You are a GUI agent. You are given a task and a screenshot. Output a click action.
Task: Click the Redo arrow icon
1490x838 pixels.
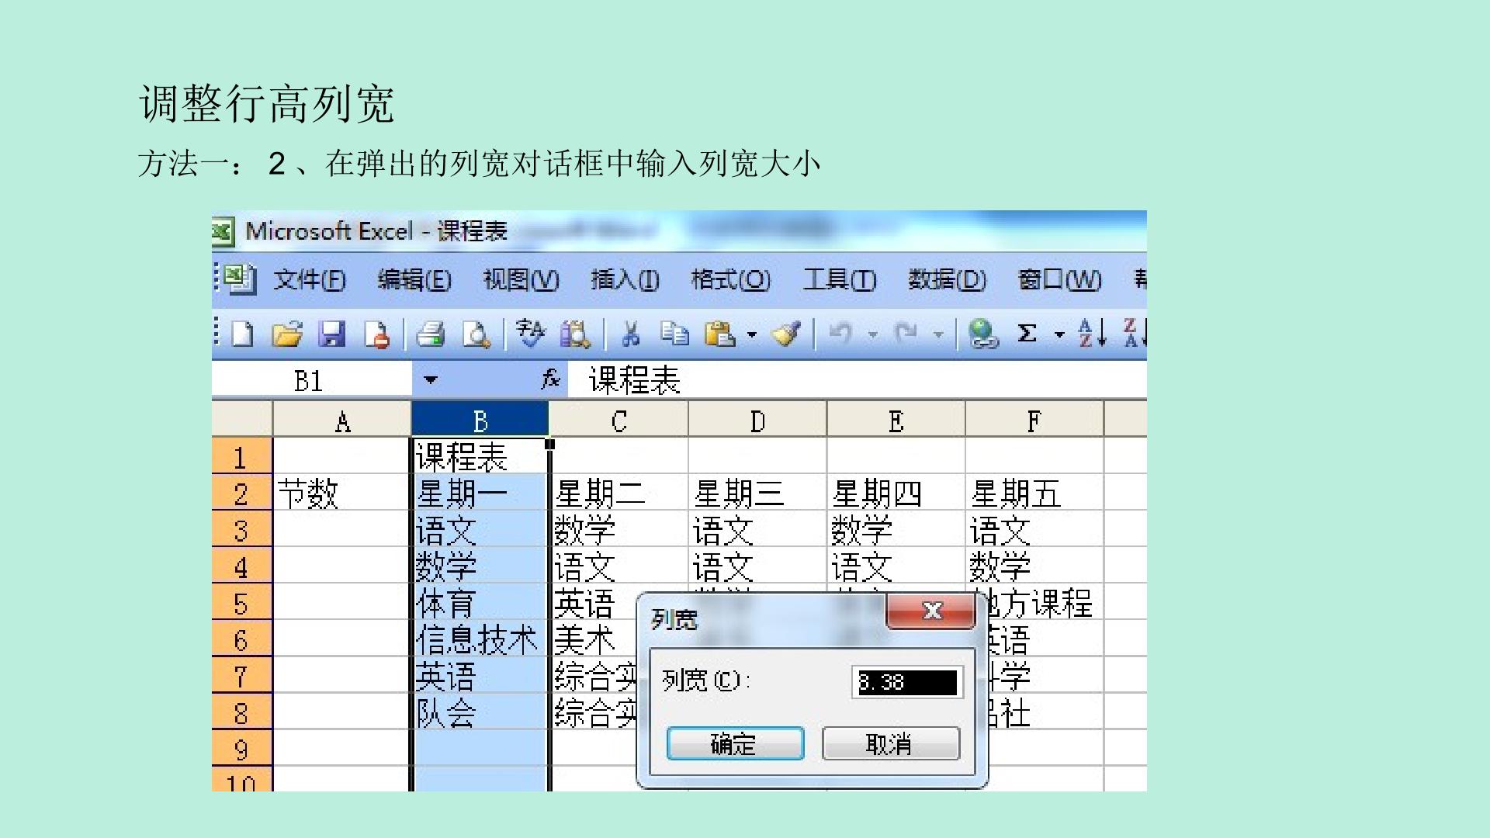905,334
